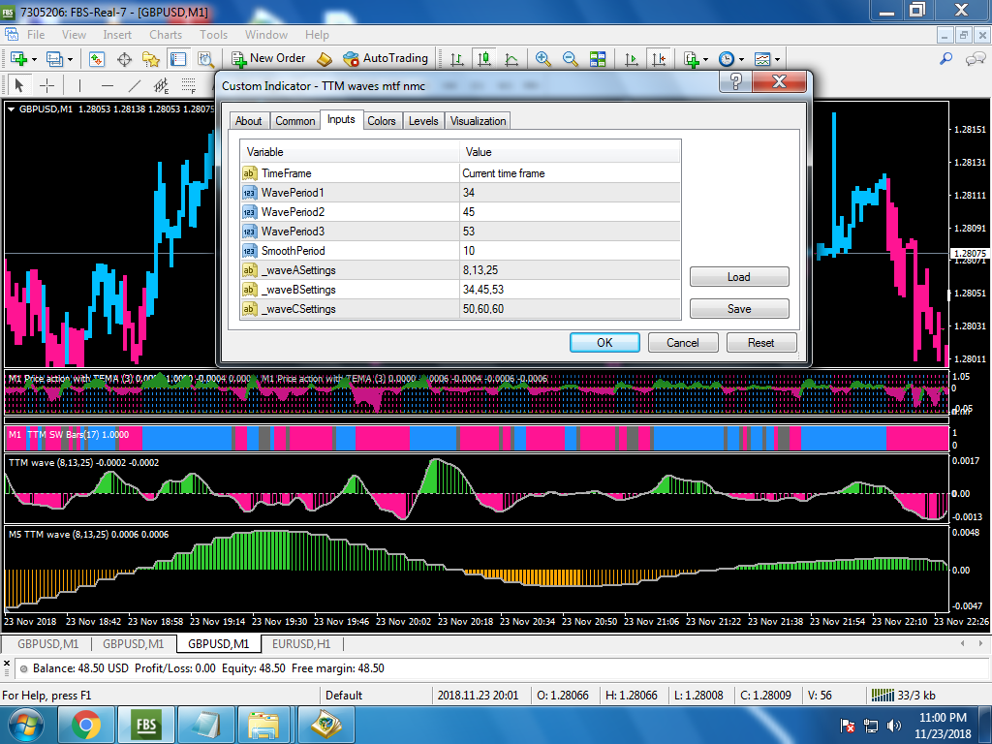The image size is (992, 744).
Task: Select the TimeFrame value field
Action: point(570,172)
